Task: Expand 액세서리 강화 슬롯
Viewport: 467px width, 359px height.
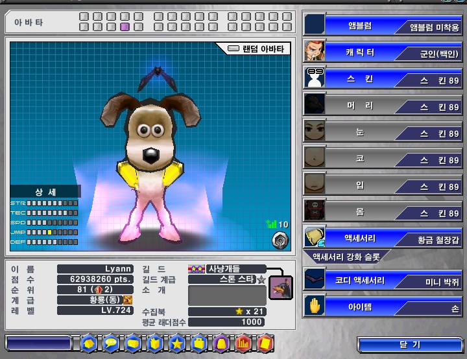Action: tap(346, 257)
